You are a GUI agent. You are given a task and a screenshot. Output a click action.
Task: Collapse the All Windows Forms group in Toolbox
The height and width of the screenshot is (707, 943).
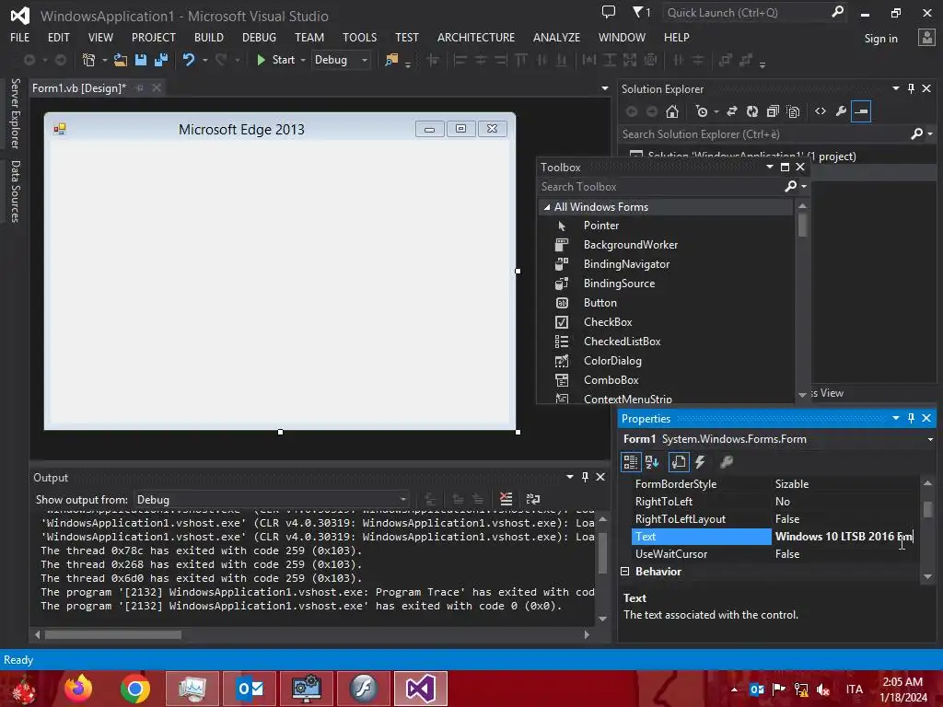547,207
